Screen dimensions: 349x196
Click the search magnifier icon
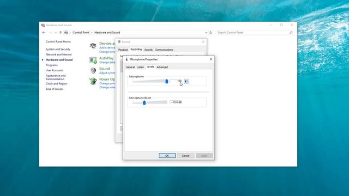[x=291, y=33]
